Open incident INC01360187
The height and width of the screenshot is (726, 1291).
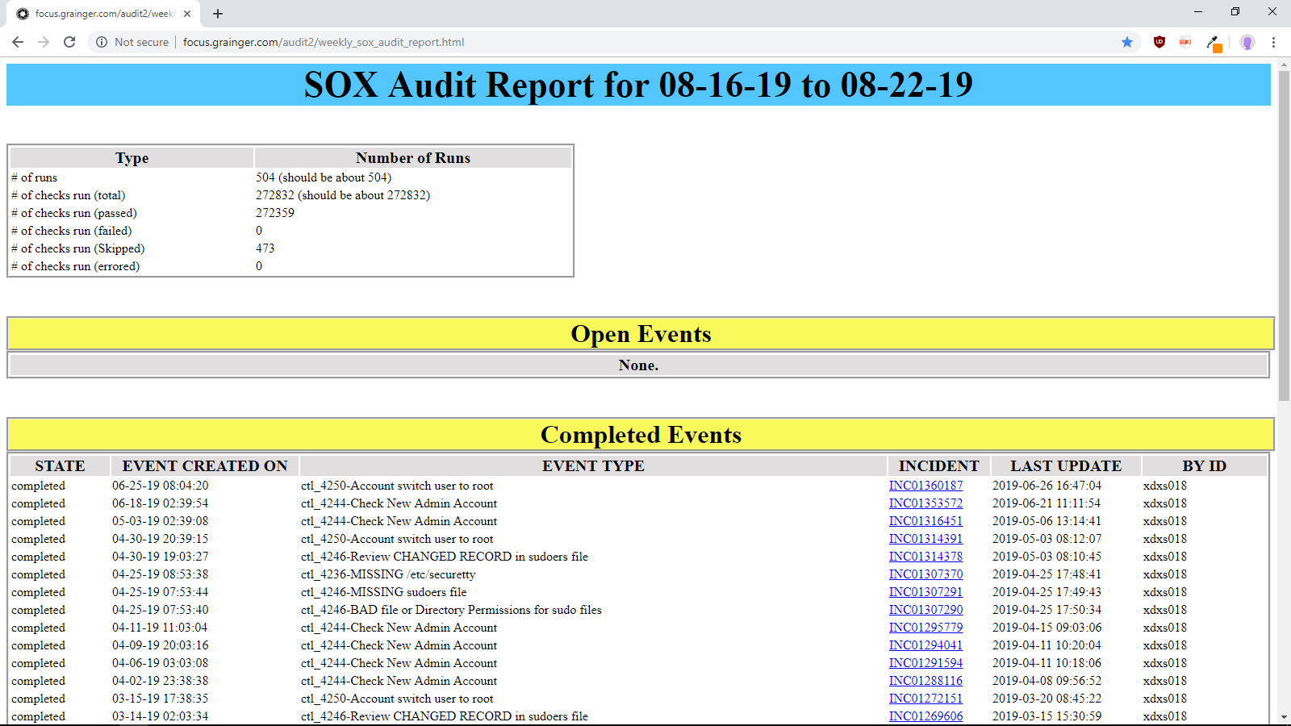925,486
